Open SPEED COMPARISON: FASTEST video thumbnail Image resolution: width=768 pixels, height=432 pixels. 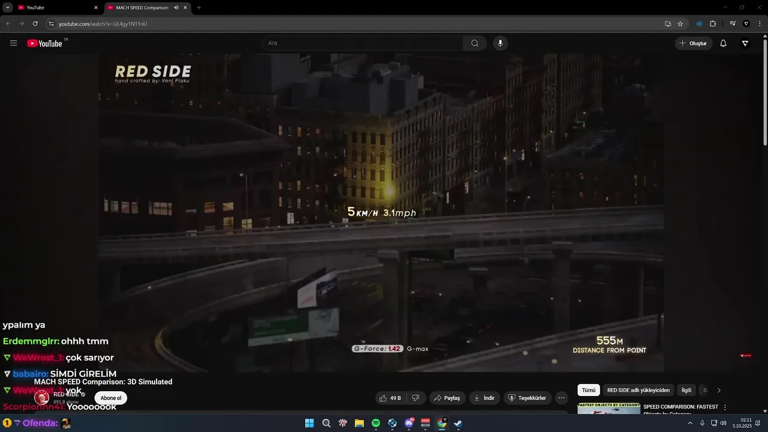pos(608,409)
